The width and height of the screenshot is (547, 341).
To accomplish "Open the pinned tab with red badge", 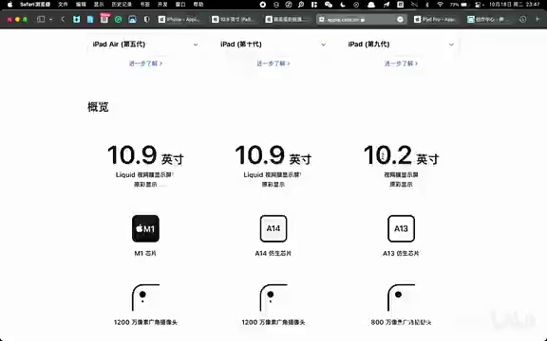I will coord(104,19).
